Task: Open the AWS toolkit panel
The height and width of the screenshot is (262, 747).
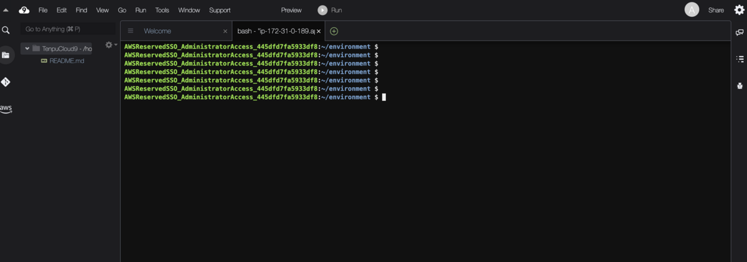Action: coord(6,109)
